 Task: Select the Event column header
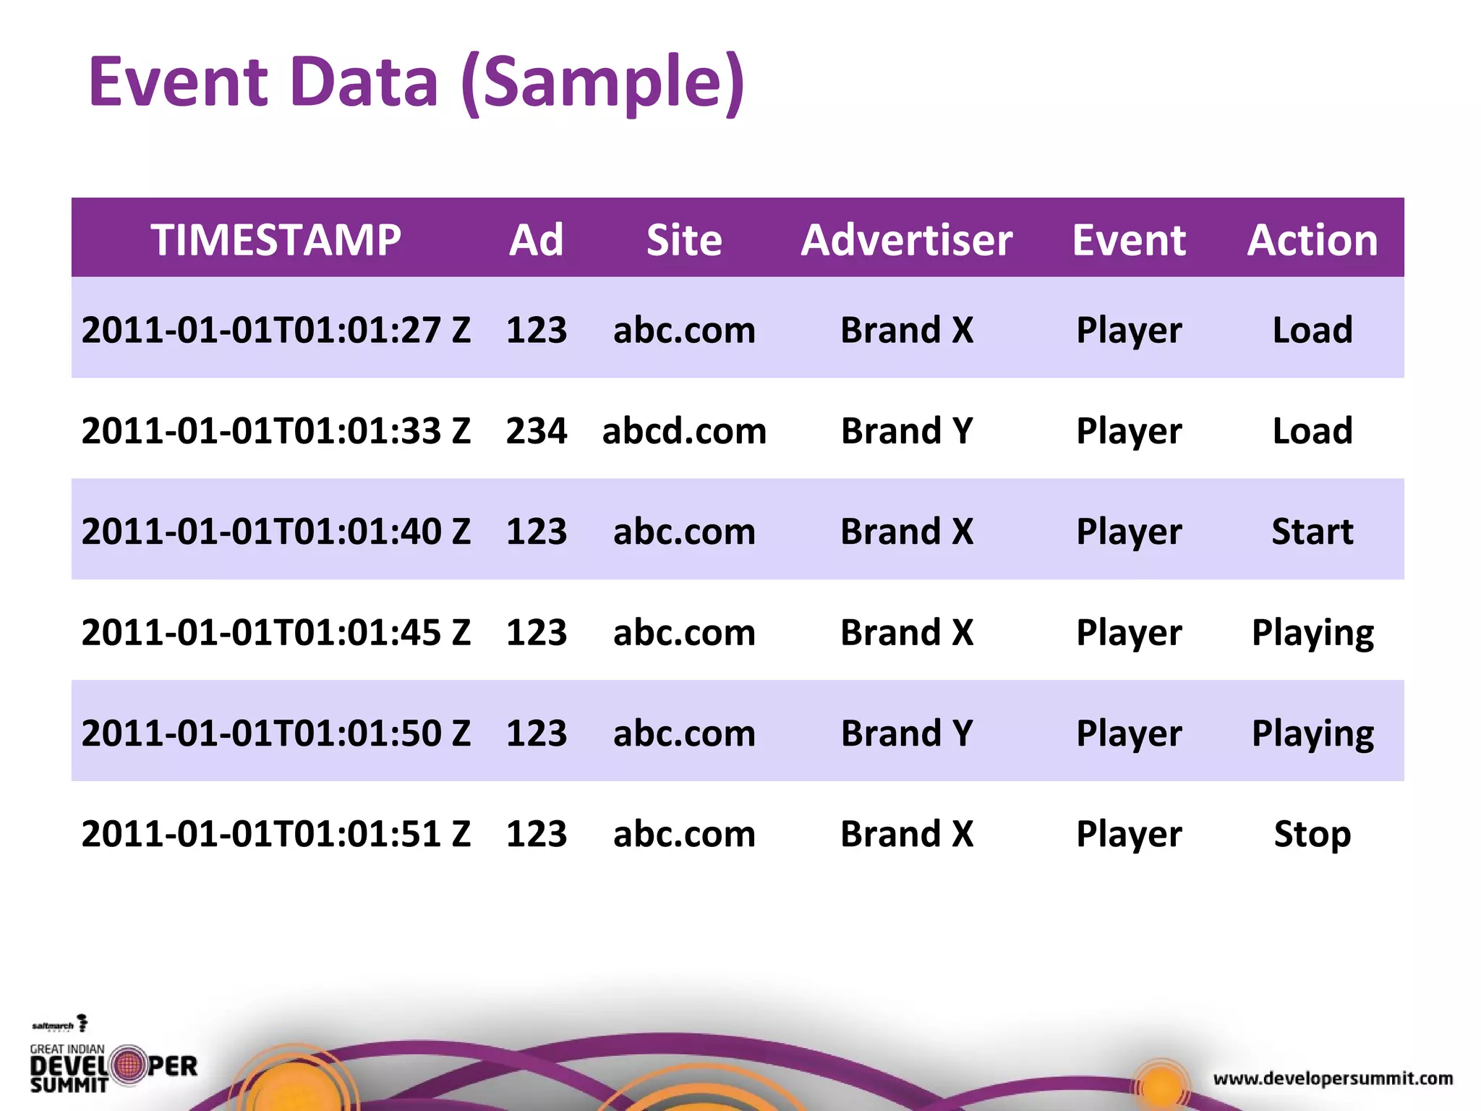coord(1129,239)
